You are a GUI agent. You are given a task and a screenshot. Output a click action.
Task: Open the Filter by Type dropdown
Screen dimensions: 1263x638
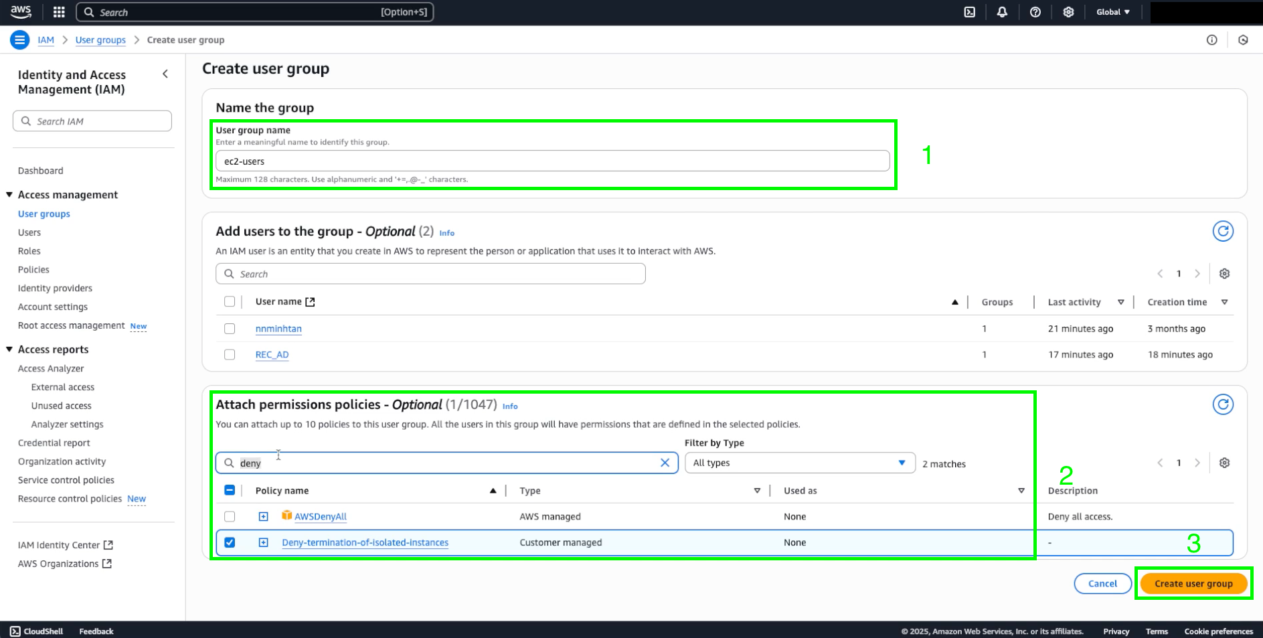click(x=800, y=463)
